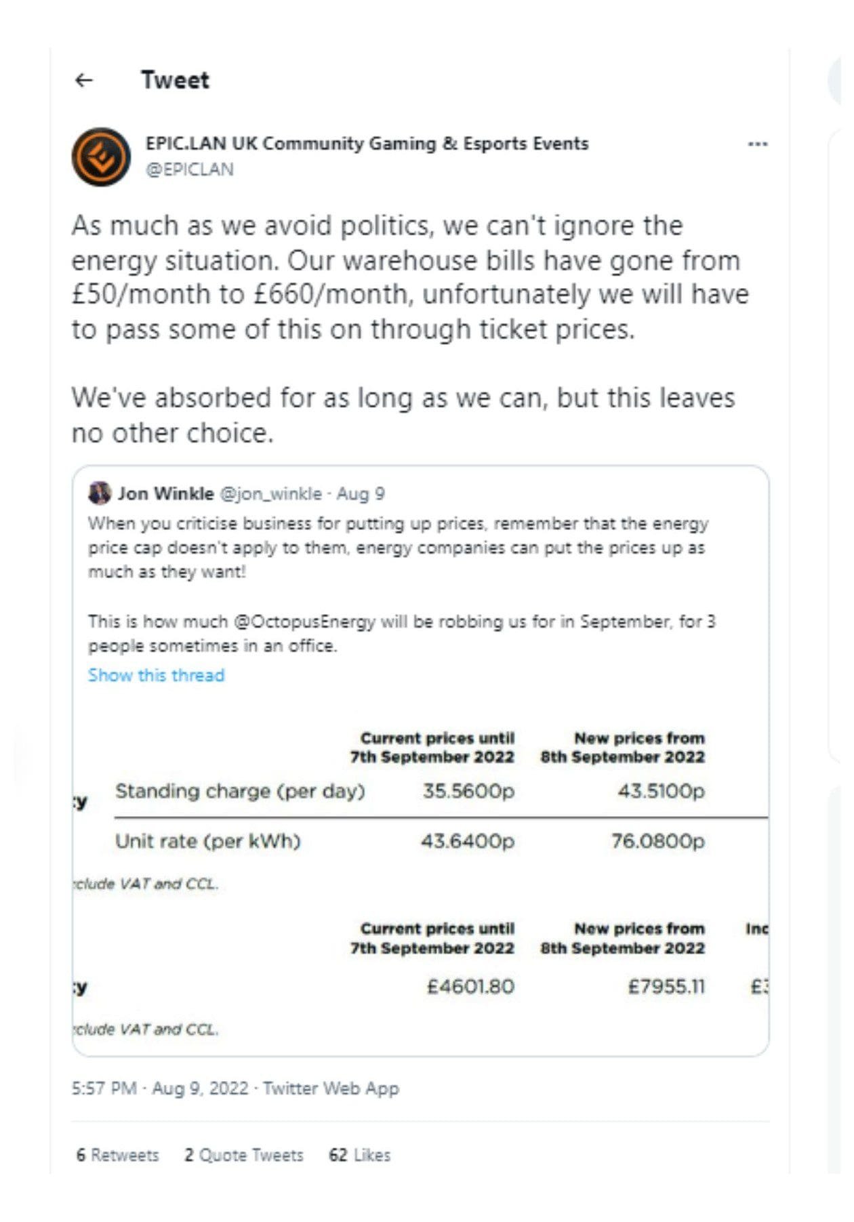Click Jon Winkle's small profile picture
Viewport: 854px width, 1222px height.
(100, 493)
